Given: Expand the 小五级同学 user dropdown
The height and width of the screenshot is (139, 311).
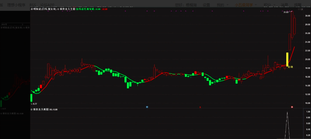Looking at the screenshot, I should click(x=246, y=5).
